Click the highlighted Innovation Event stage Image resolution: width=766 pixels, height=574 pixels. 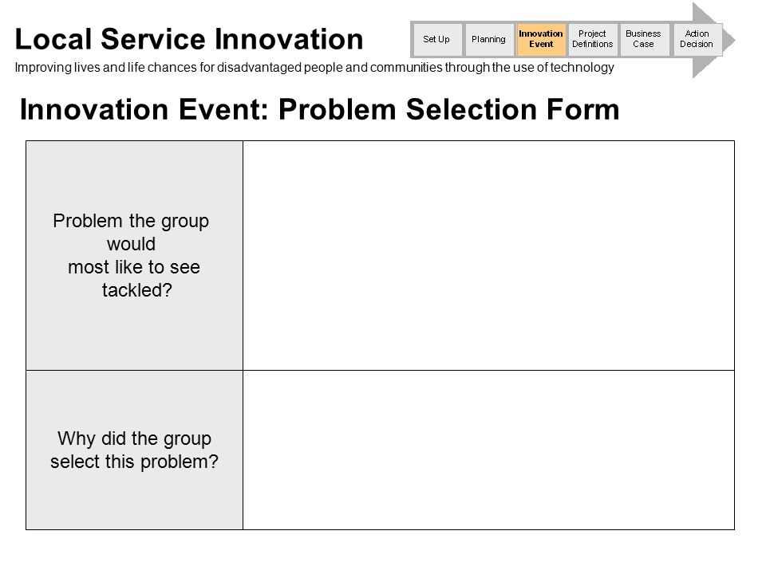click(541, 40)
